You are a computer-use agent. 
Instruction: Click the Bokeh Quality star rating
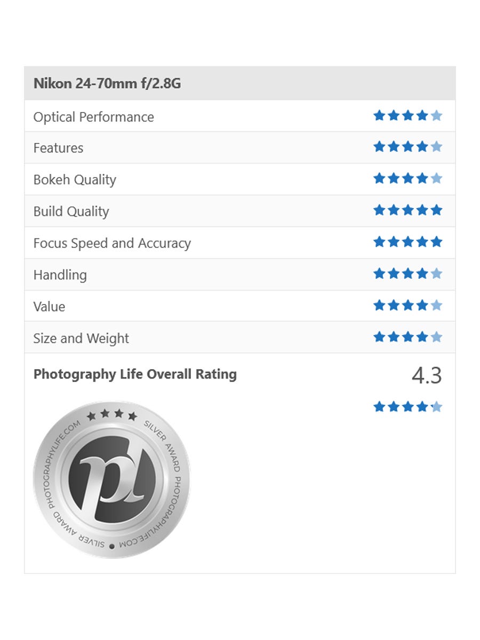tap(407, 179)
